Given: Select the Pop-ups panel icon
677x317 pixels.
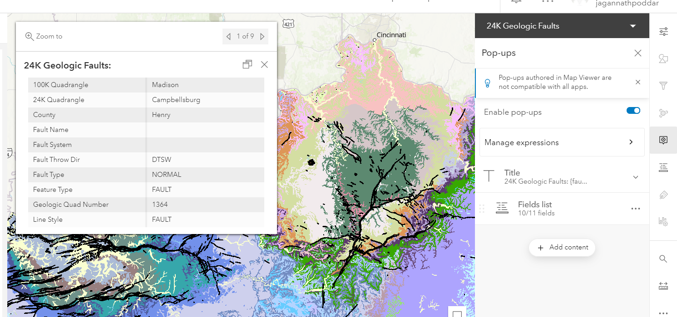Looking at the screenshot, I should tap(663, 140).
